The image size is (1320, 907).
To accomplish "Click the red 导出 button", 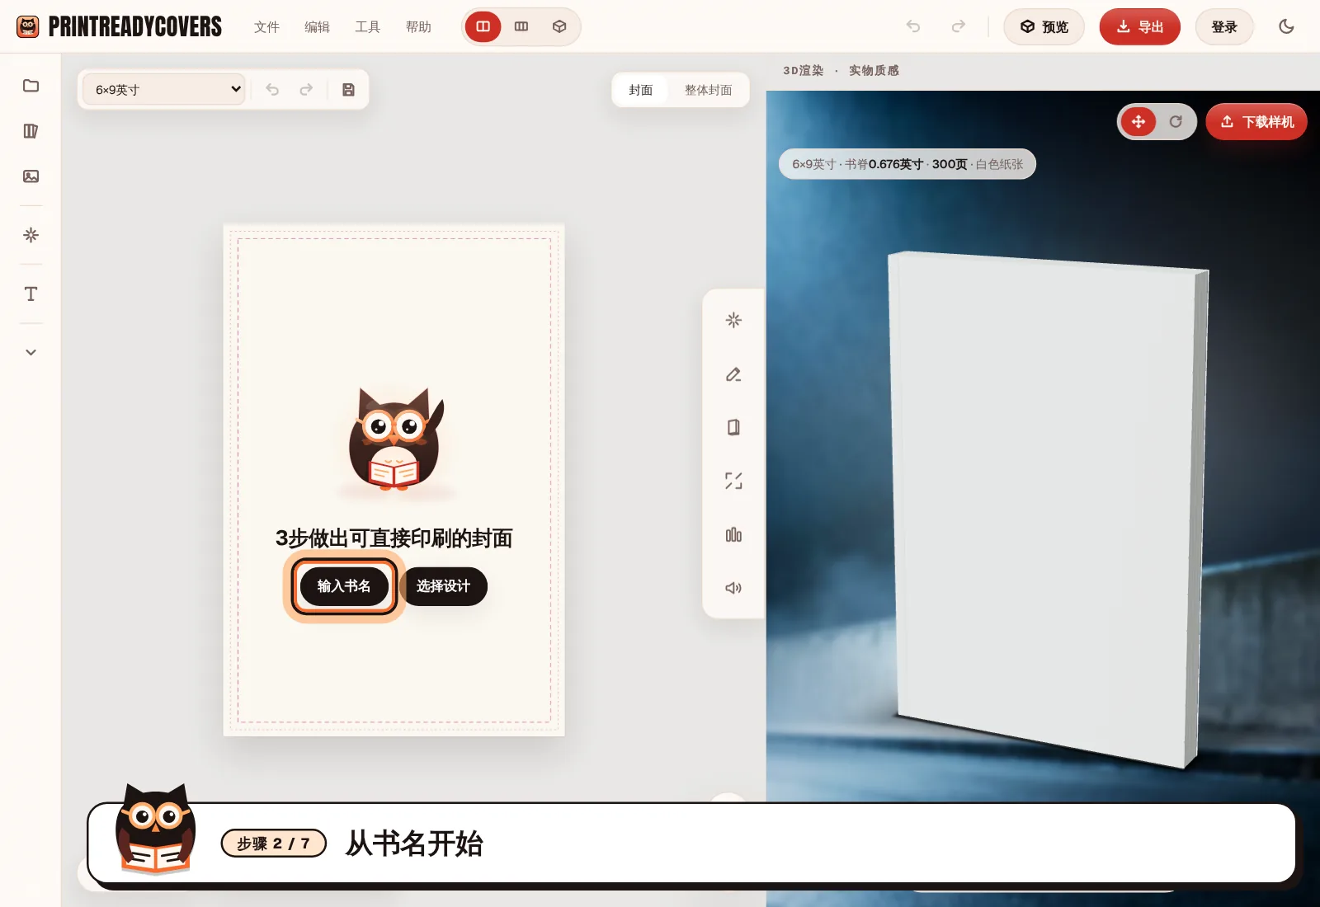I will tap(1140, 26).
